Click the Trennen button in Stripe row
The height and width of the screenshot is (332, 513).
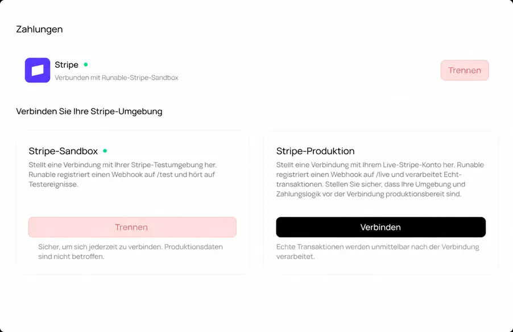click(x=465, y=70)
